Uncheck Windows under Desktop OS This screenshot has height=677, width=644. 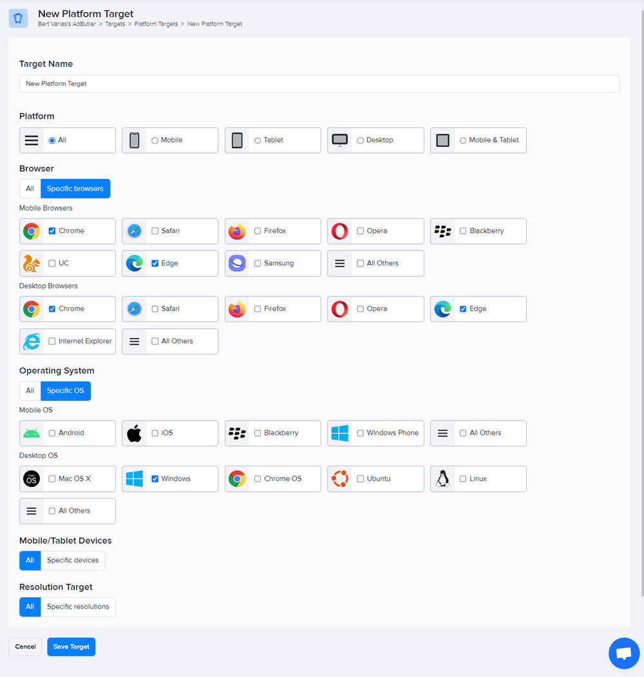point(155,479)
